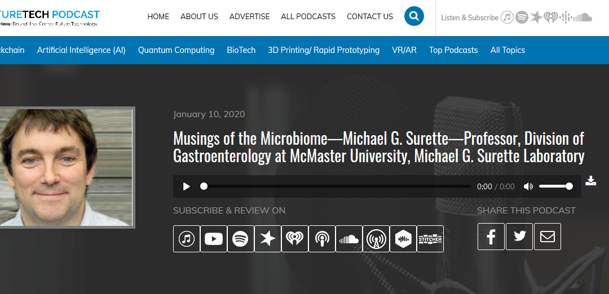
Task: Click the star icon beside Listen & Subscribe
Action: tap(536, 17)
